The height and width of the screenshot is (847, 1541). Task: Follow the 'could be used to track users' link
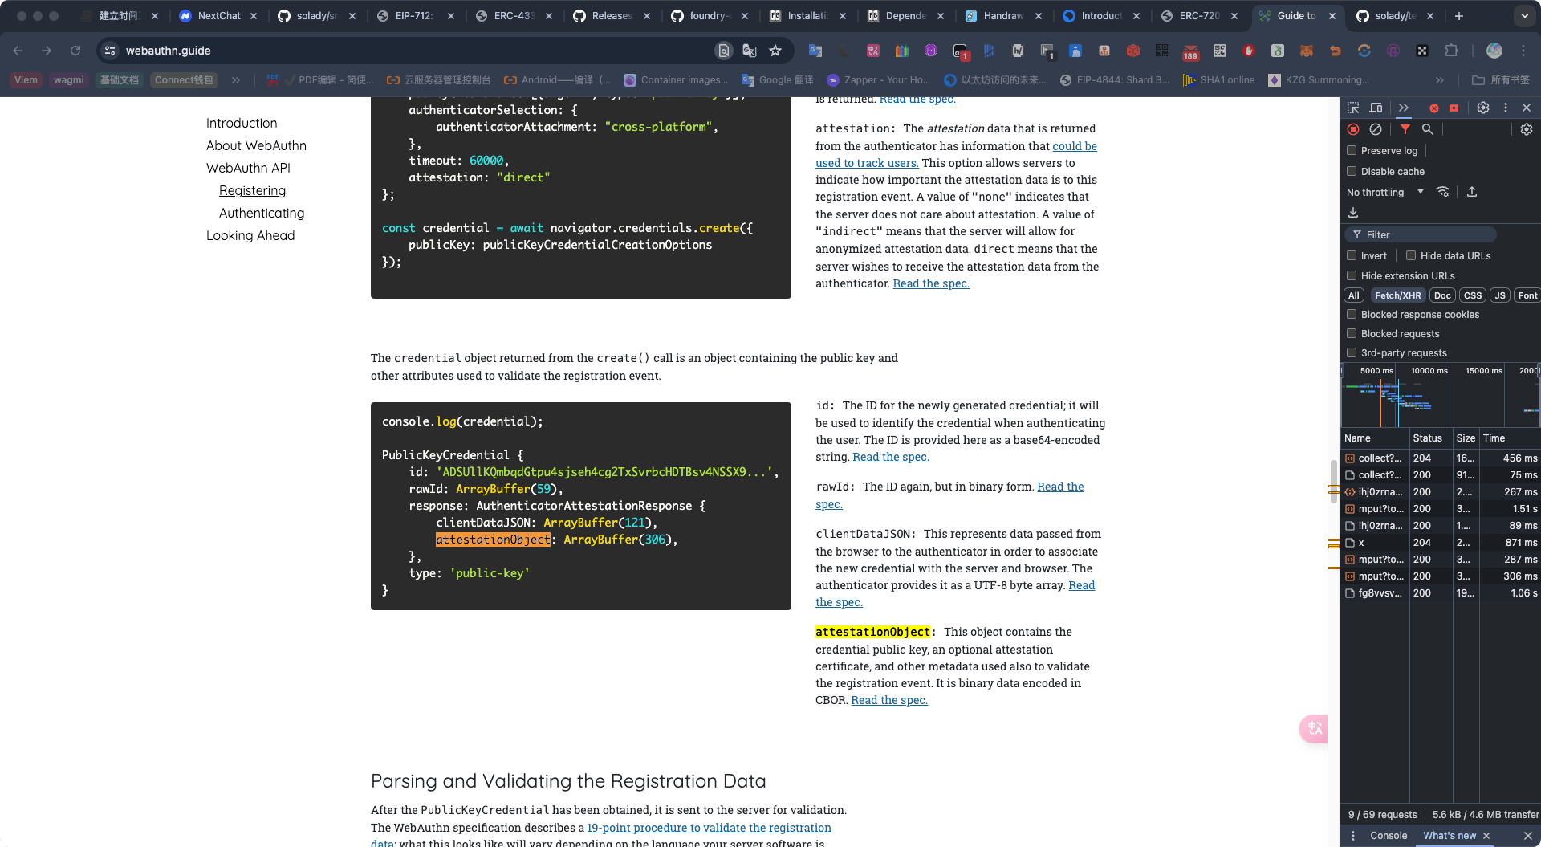pyautogui.click(x=956, y=154)
